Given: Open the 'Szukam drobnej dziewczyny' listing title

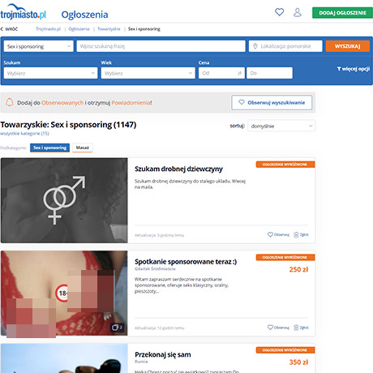Looking at the screenshot, I should 178,169.
